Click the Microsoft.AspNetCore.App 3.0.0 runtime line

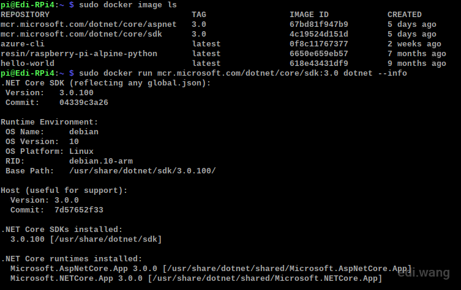tap(211, 269)
